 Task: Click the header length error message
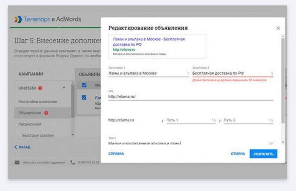tap(229, 80)
